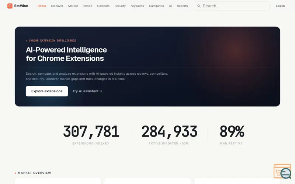The image size is (295, 184).
Task: Click the Log in link
Action: click(280, 6)
